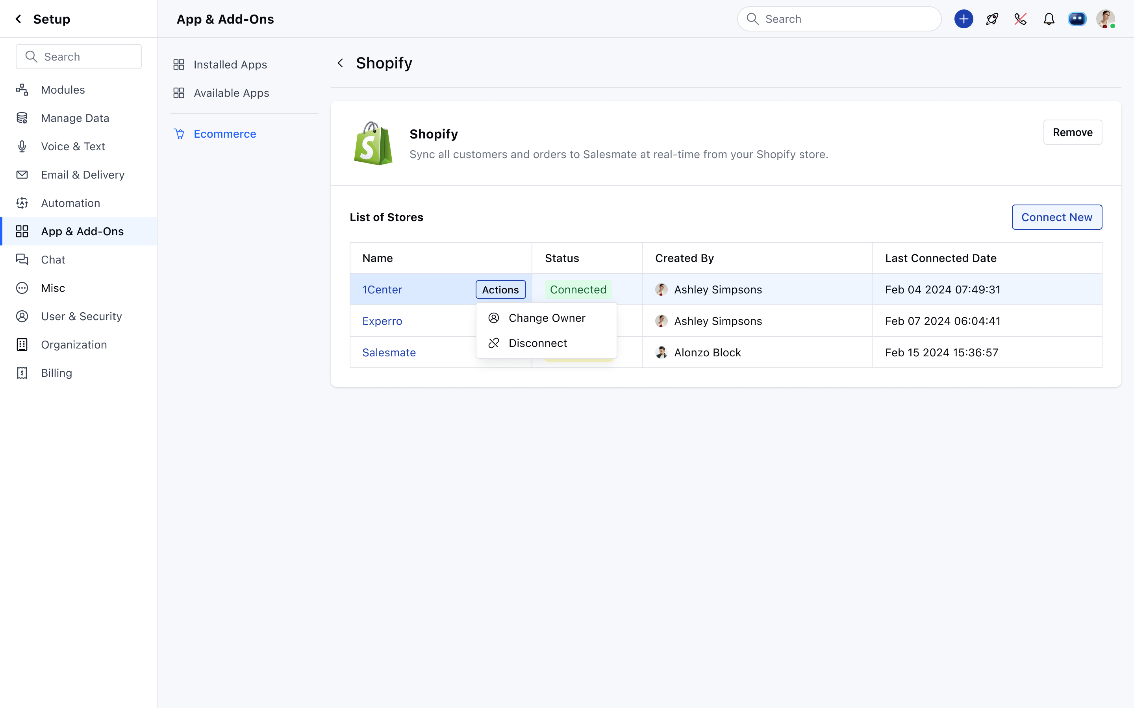Screen dimensions: 1134x708
Task: Click the Organization building icon
Action: (x=22, y=345)
